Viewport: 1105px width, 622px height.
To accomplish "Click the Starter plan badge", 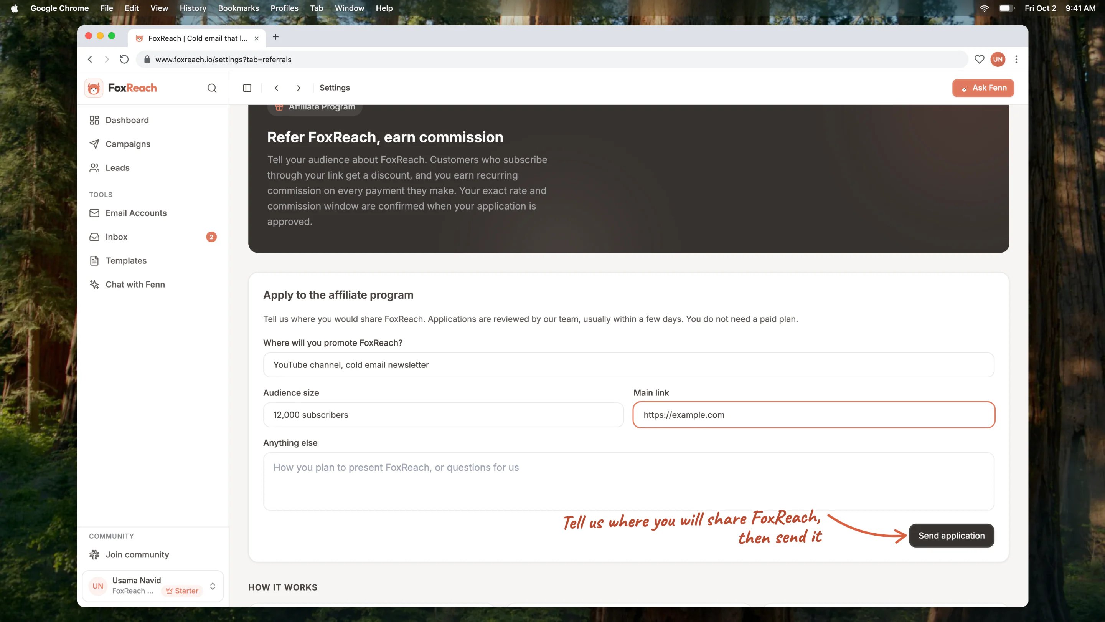I will click(182, 591).
